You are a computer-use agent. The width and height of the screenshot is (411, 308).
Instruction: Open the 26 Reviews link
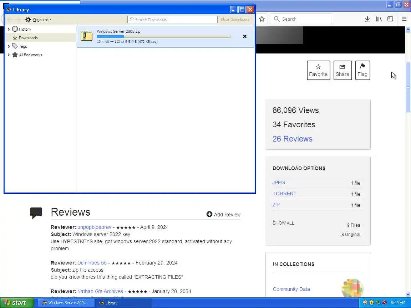[x=292, y=139]
